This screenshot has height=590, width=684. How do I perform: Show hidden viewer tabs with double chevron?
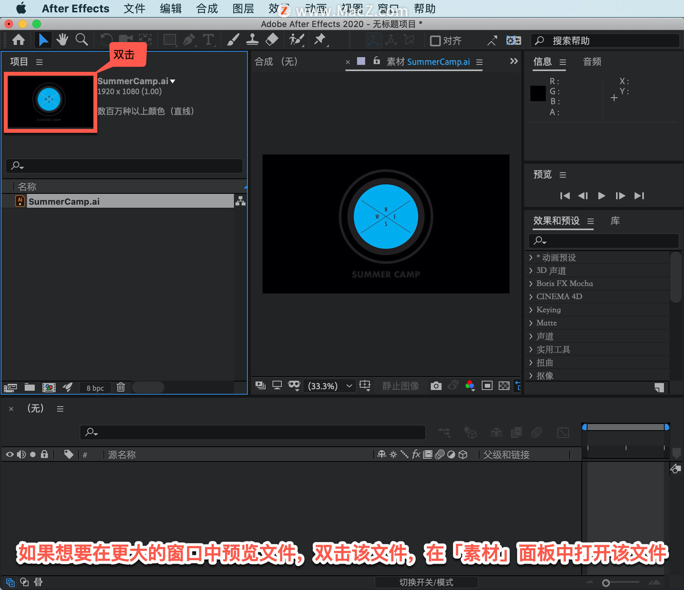(514, 61)
